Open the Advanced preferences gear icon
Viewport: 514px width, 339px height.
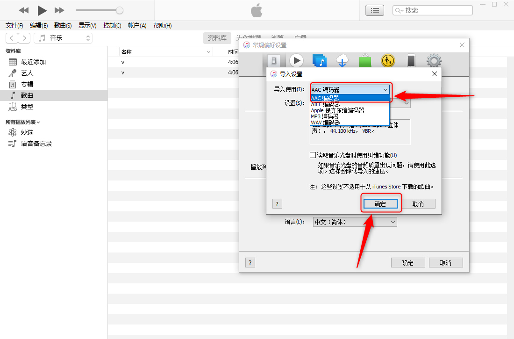(x=434, y=61)
